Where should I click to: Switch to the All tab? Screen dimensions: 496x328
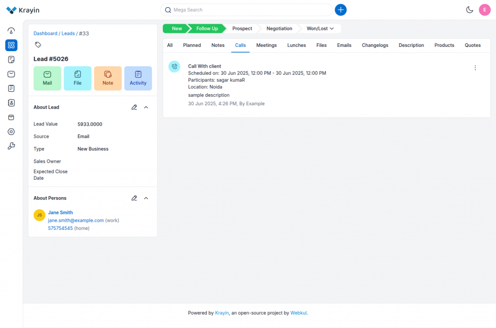pyautogui.click(x=170, y=45)
